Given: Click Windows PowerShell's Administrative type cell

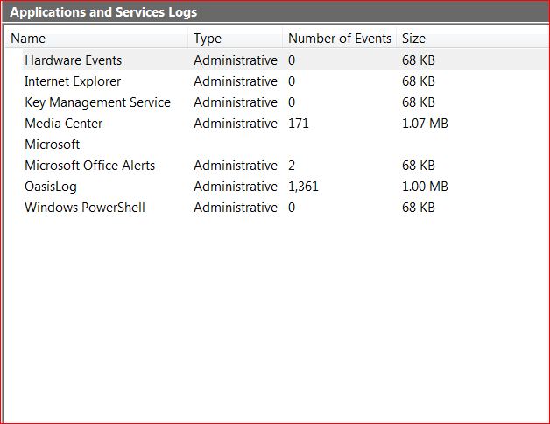Looking at the screenshot, I should [x=236, y=208].
